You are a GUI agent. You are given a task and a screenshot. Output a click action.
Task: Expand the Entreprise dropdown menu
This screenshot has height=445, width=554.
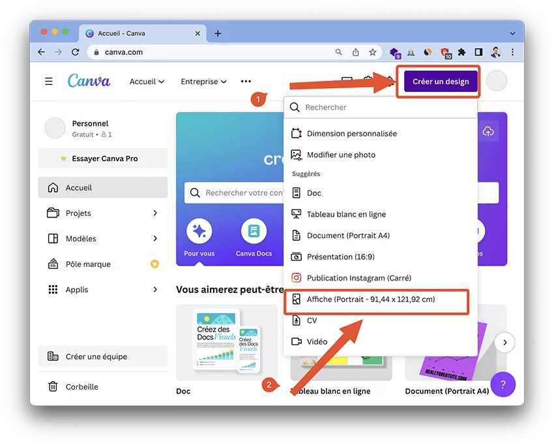203,82
